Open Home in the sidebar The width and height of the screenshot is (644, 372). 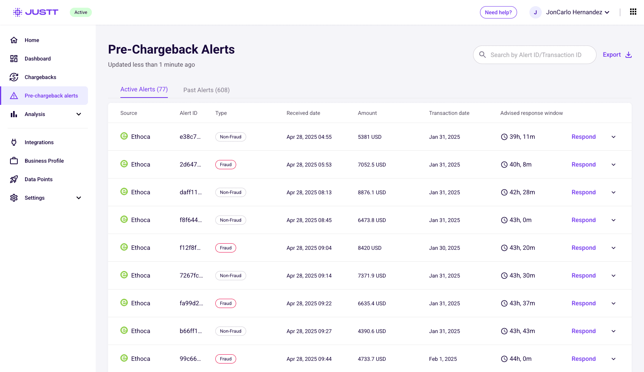32,40
